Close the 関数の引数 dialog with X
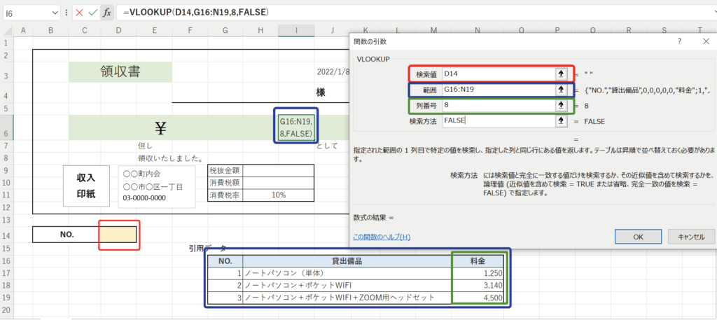Screen dimensions: 717x320 [705, 42]
